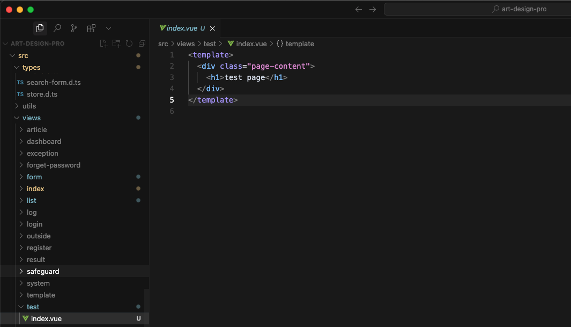571x327 pixels.
Task: Click the views breadcrumb segment
Action: point(186,43)
